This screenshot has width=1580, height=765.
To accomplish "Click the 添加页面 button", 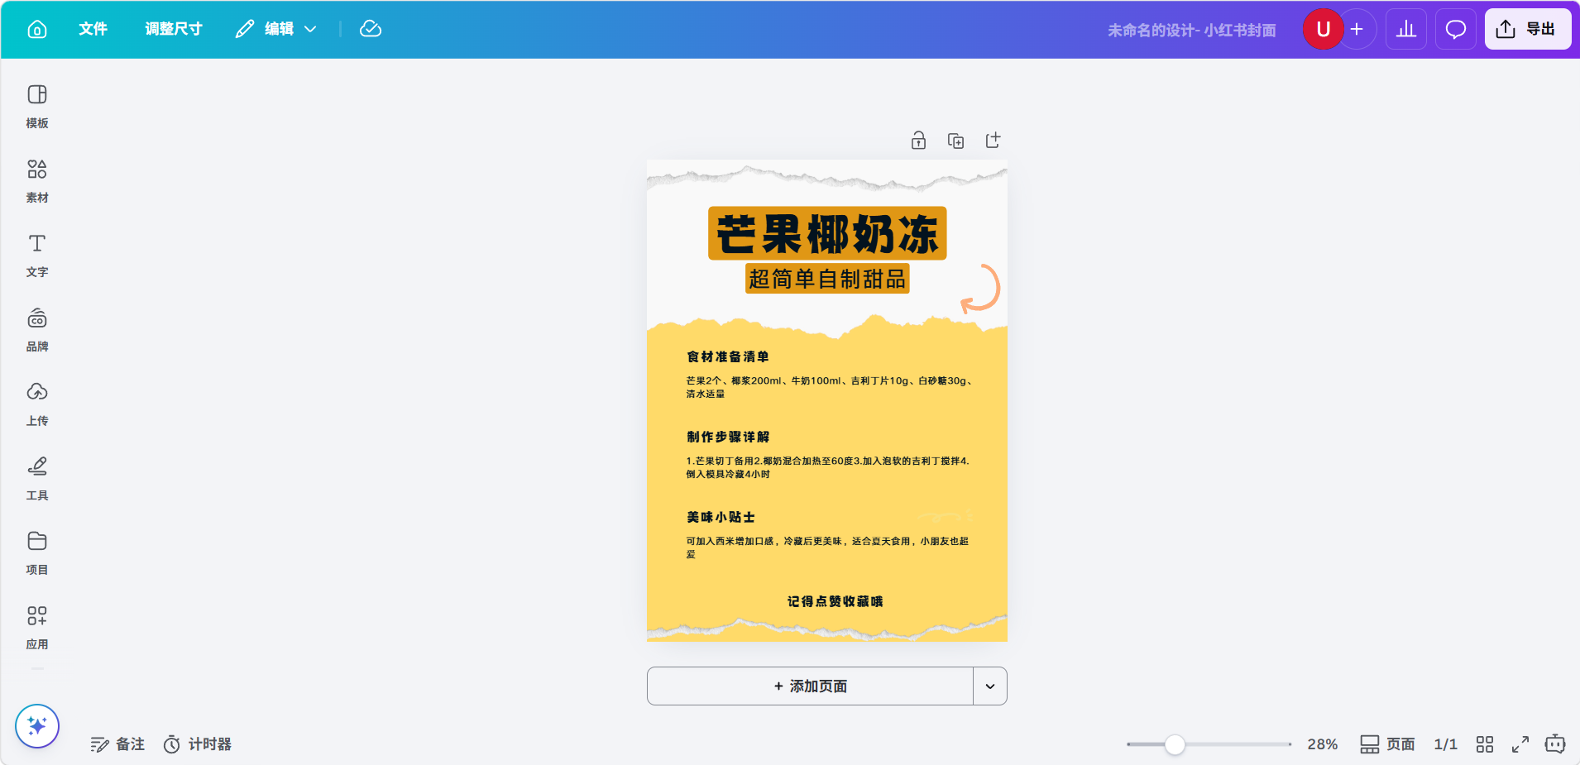I will pos(810,686).
